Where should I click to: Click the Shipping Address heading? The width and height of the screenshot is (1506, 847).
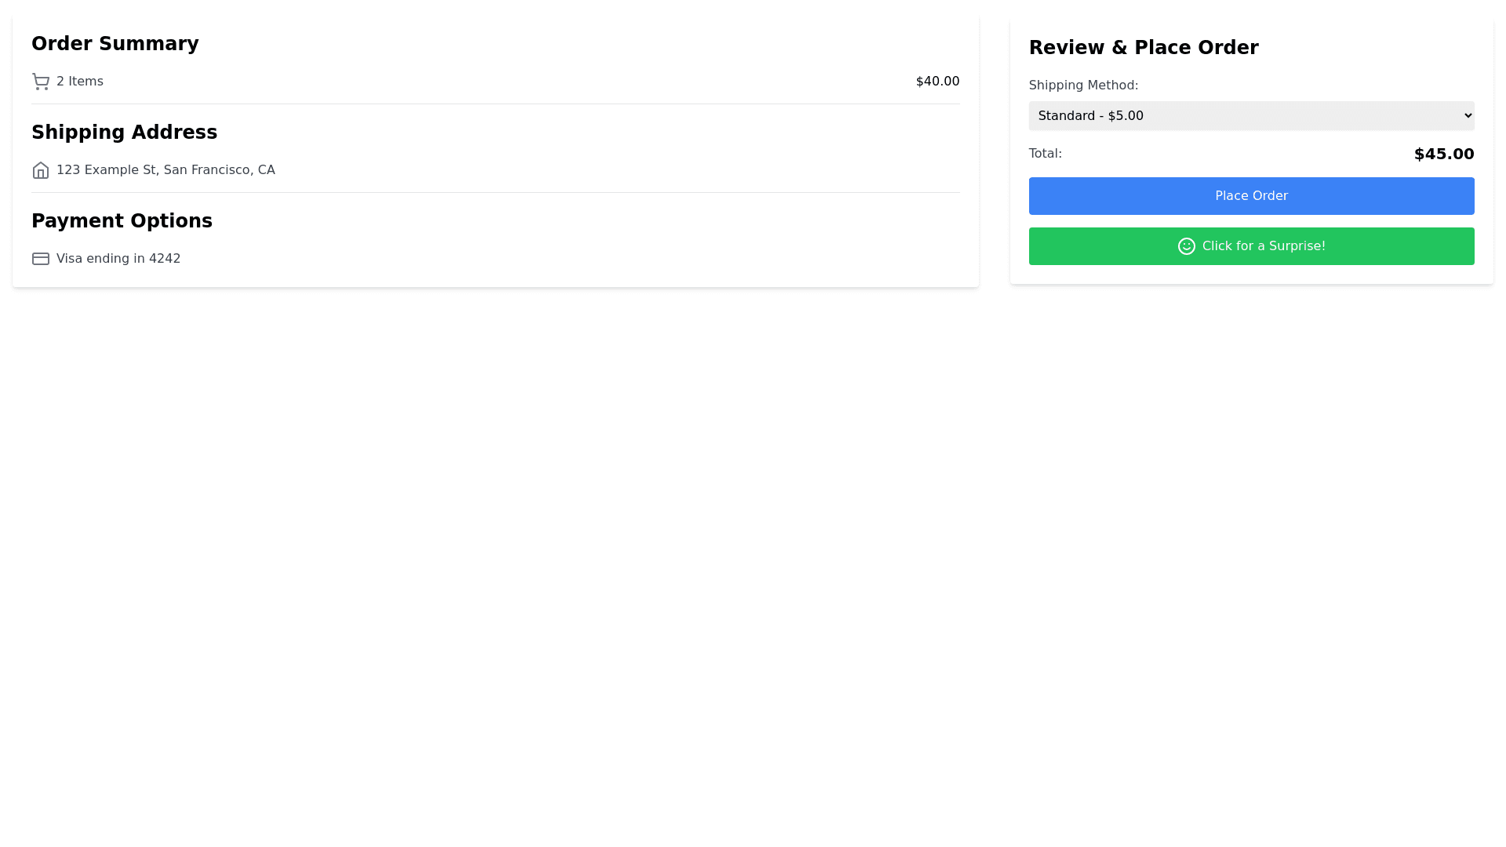(124, 133)
